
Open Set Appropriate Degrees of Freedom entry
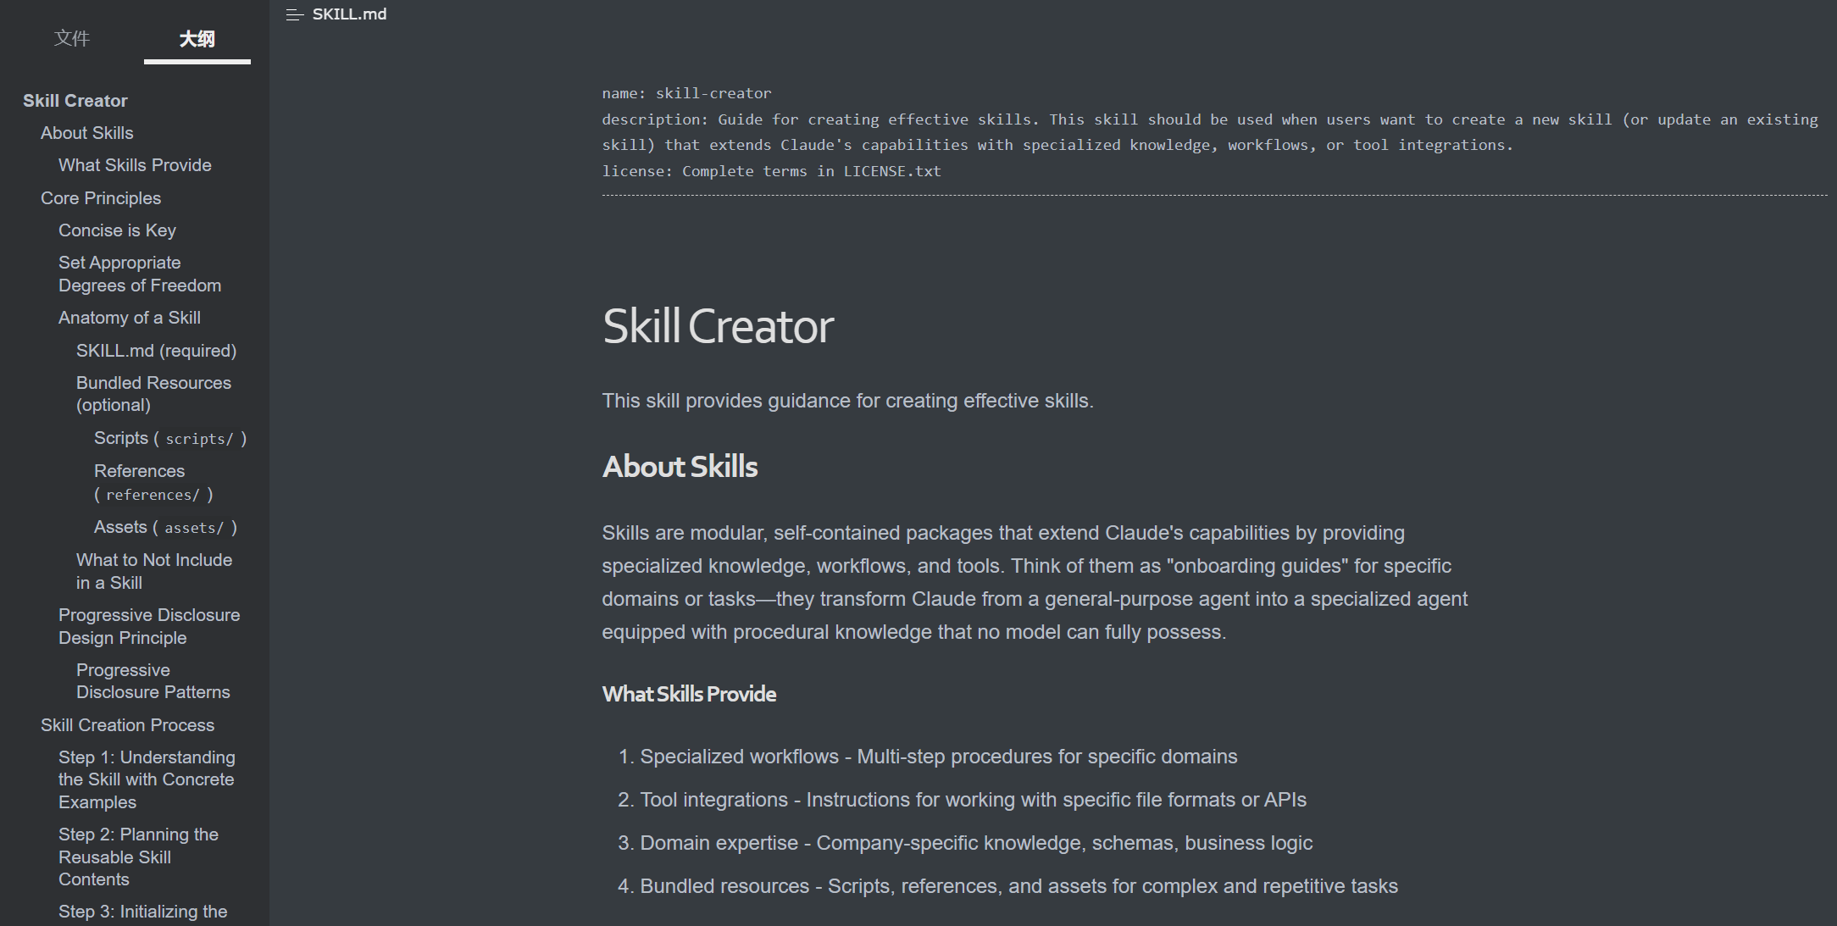pyautogui.click(x=140, y=274)
